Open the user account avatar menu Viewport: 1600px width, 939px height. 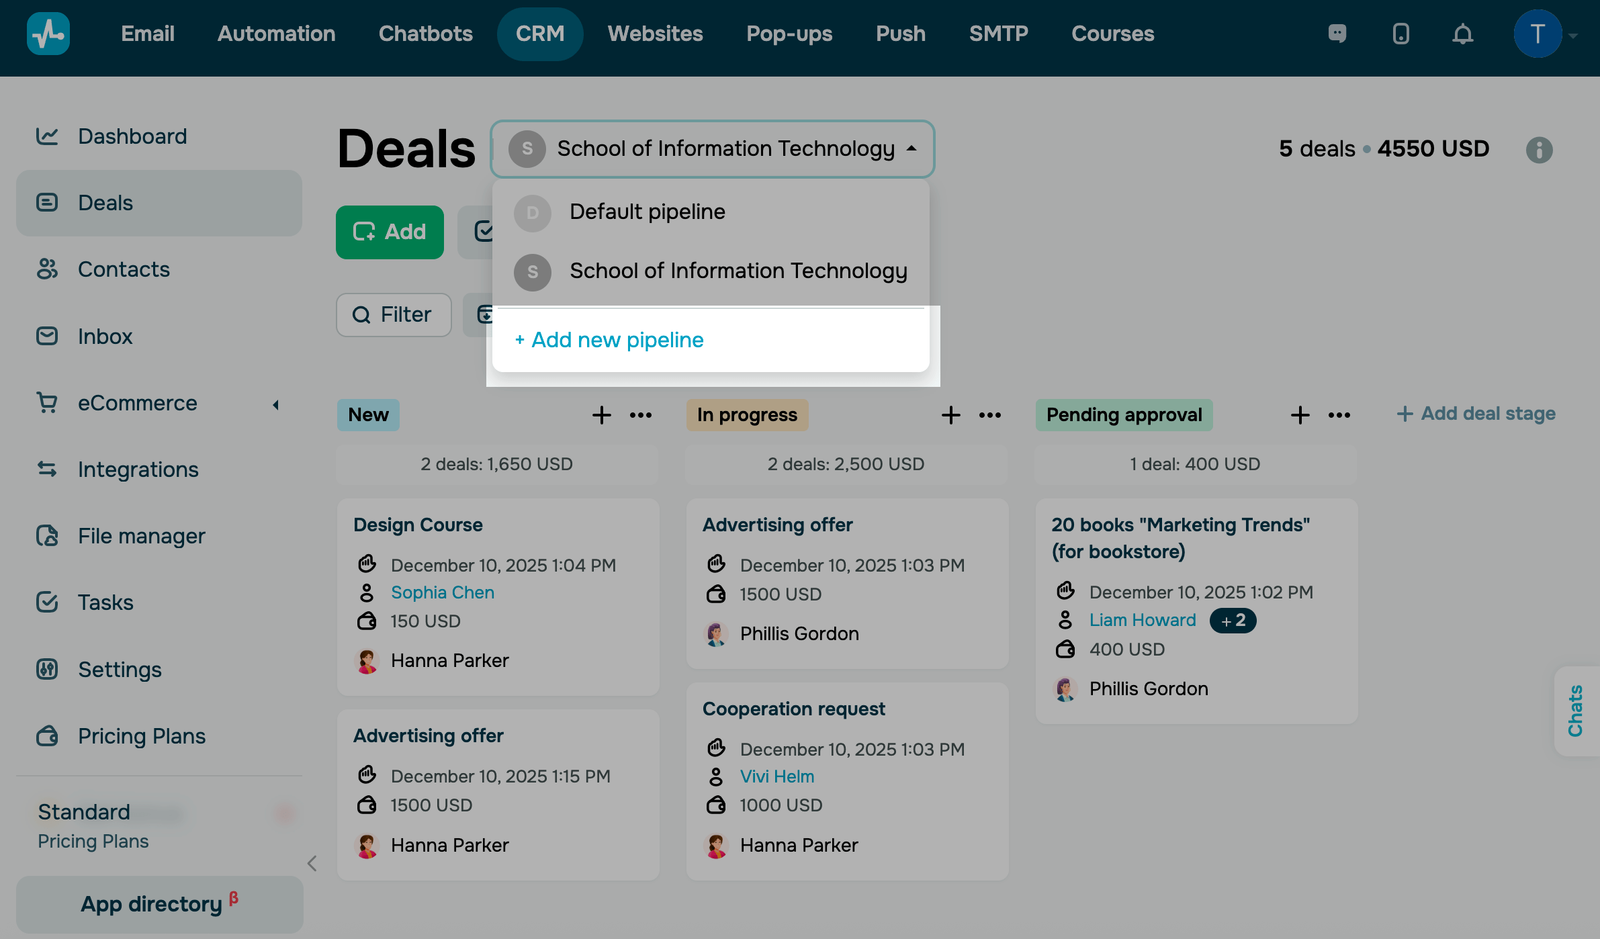(1538, 34)
